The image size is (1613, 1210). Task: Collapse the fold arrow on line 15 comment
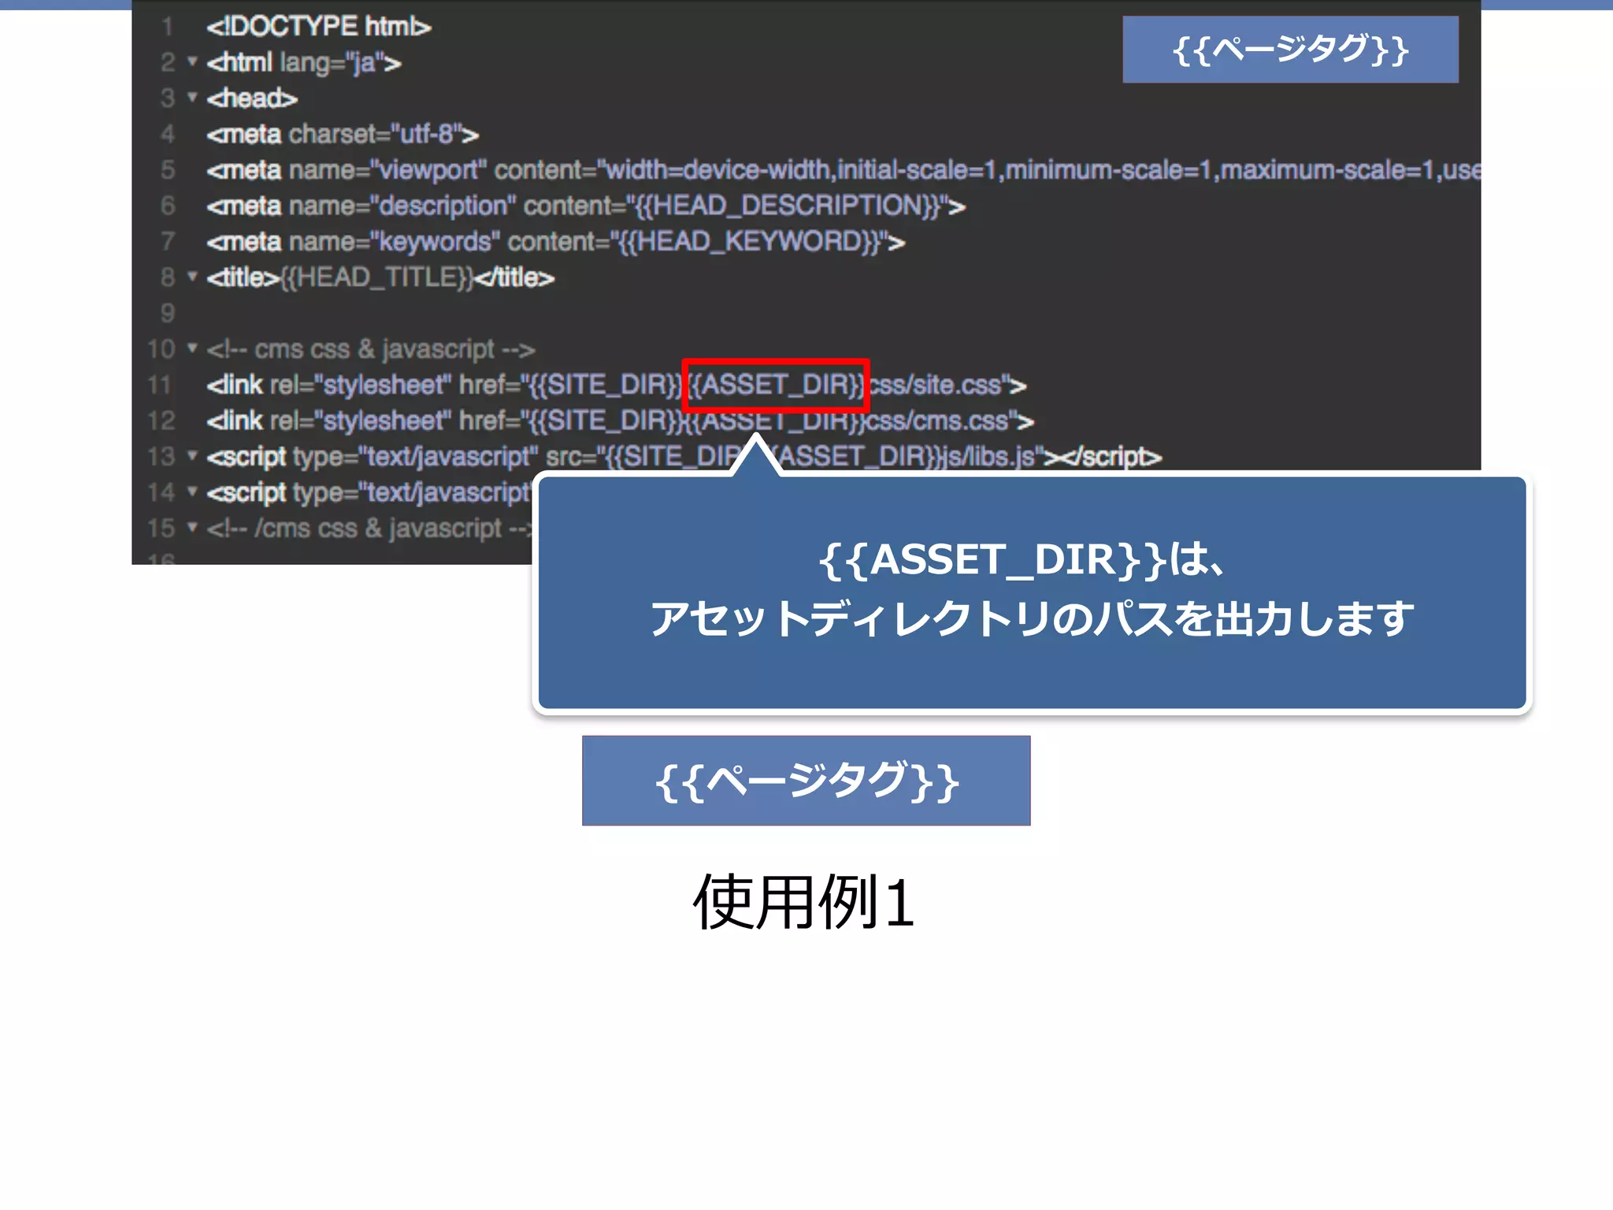191,526
